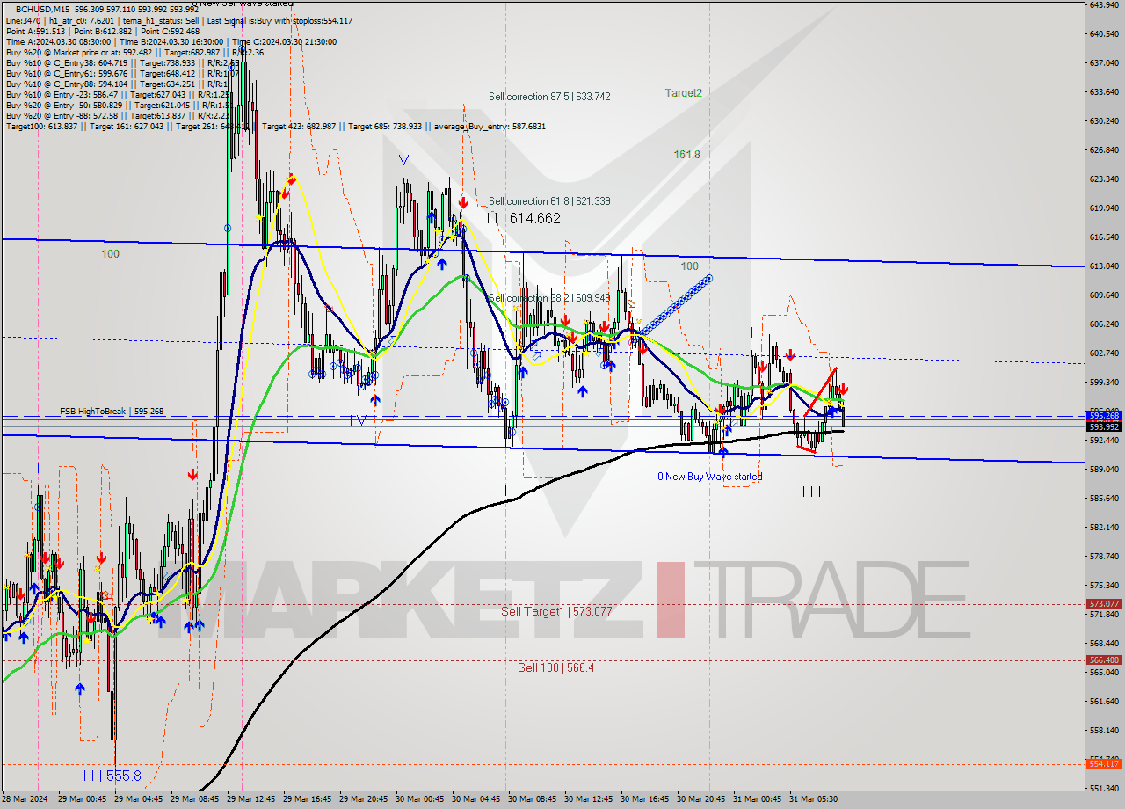Click '30 Mar 16:45' time axis label
The height and width of the screenshot is (809, 1125).
pyautogui.click(x=646, y=799)
